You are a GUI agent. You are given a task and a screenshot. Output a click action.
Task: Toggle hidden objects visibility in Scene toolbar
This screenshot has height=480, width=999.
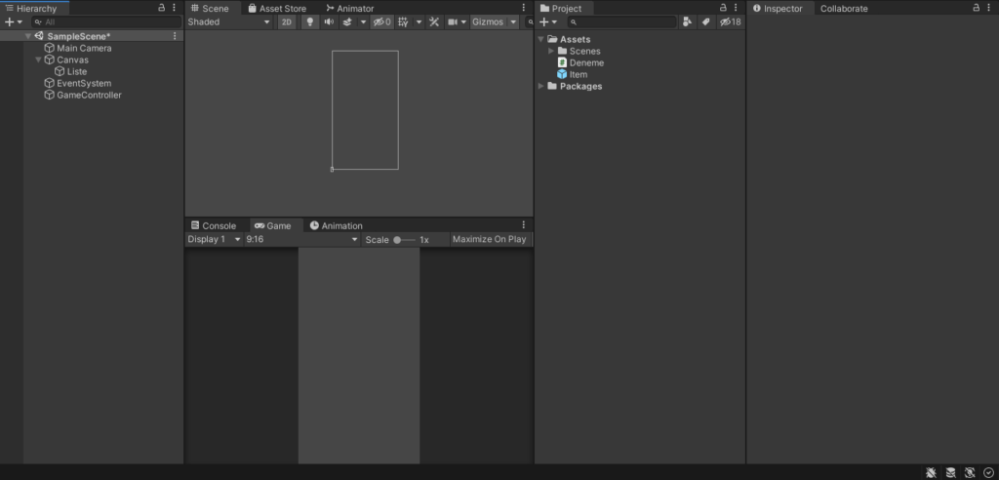point(381,21)
